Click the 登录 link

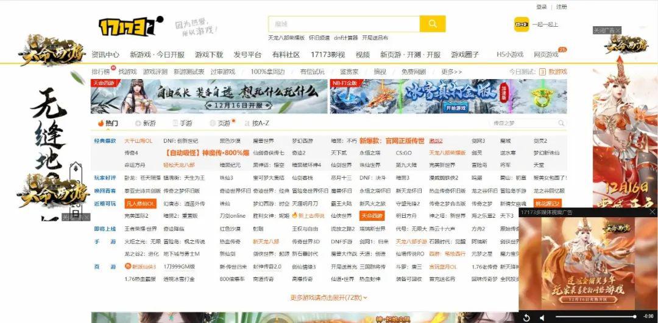click(542, 7)
